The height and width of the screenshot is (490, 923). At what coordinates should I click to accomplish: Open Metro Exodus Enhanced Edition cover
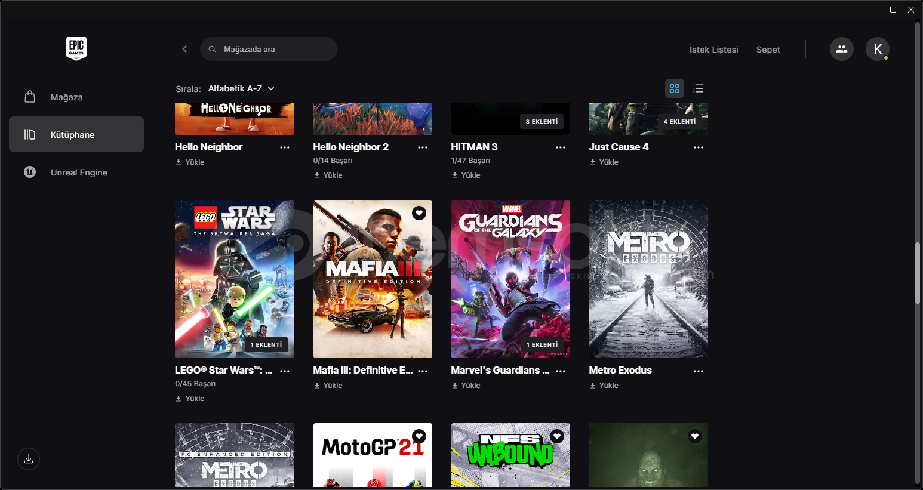(x=235, y=455)
